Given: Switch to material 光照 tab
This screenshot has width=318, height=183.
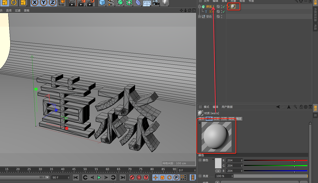Looking at the screenshot, I should (x=224, y=119).
